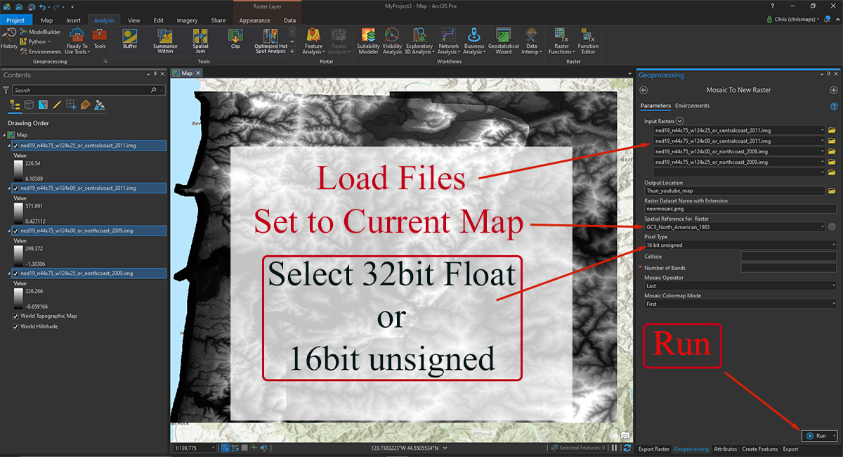Open Raster Functions menu
Screen dimensions: 843x457
click(561, 41)
